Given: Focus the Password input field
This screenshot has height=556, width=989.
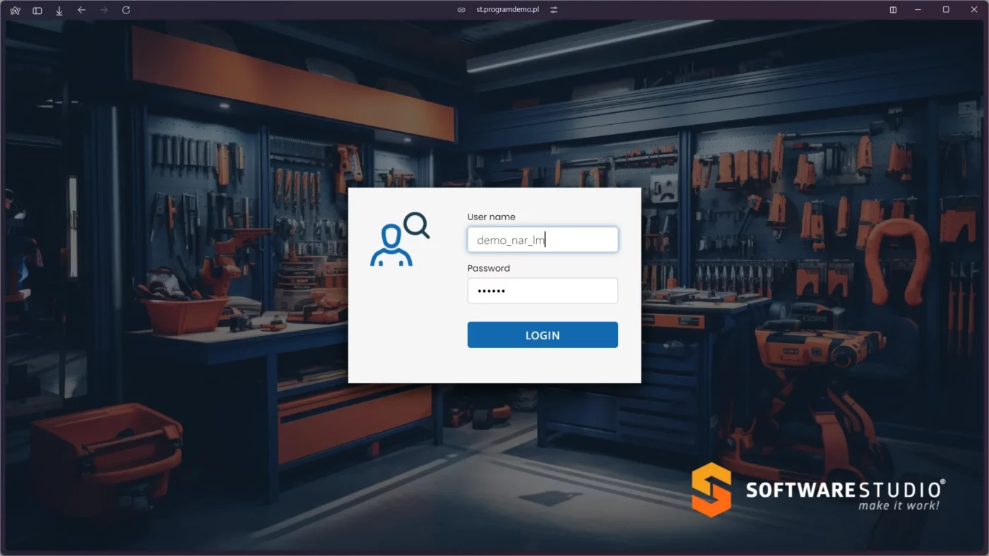Looking at the screenshot, I should click(543, 291).
